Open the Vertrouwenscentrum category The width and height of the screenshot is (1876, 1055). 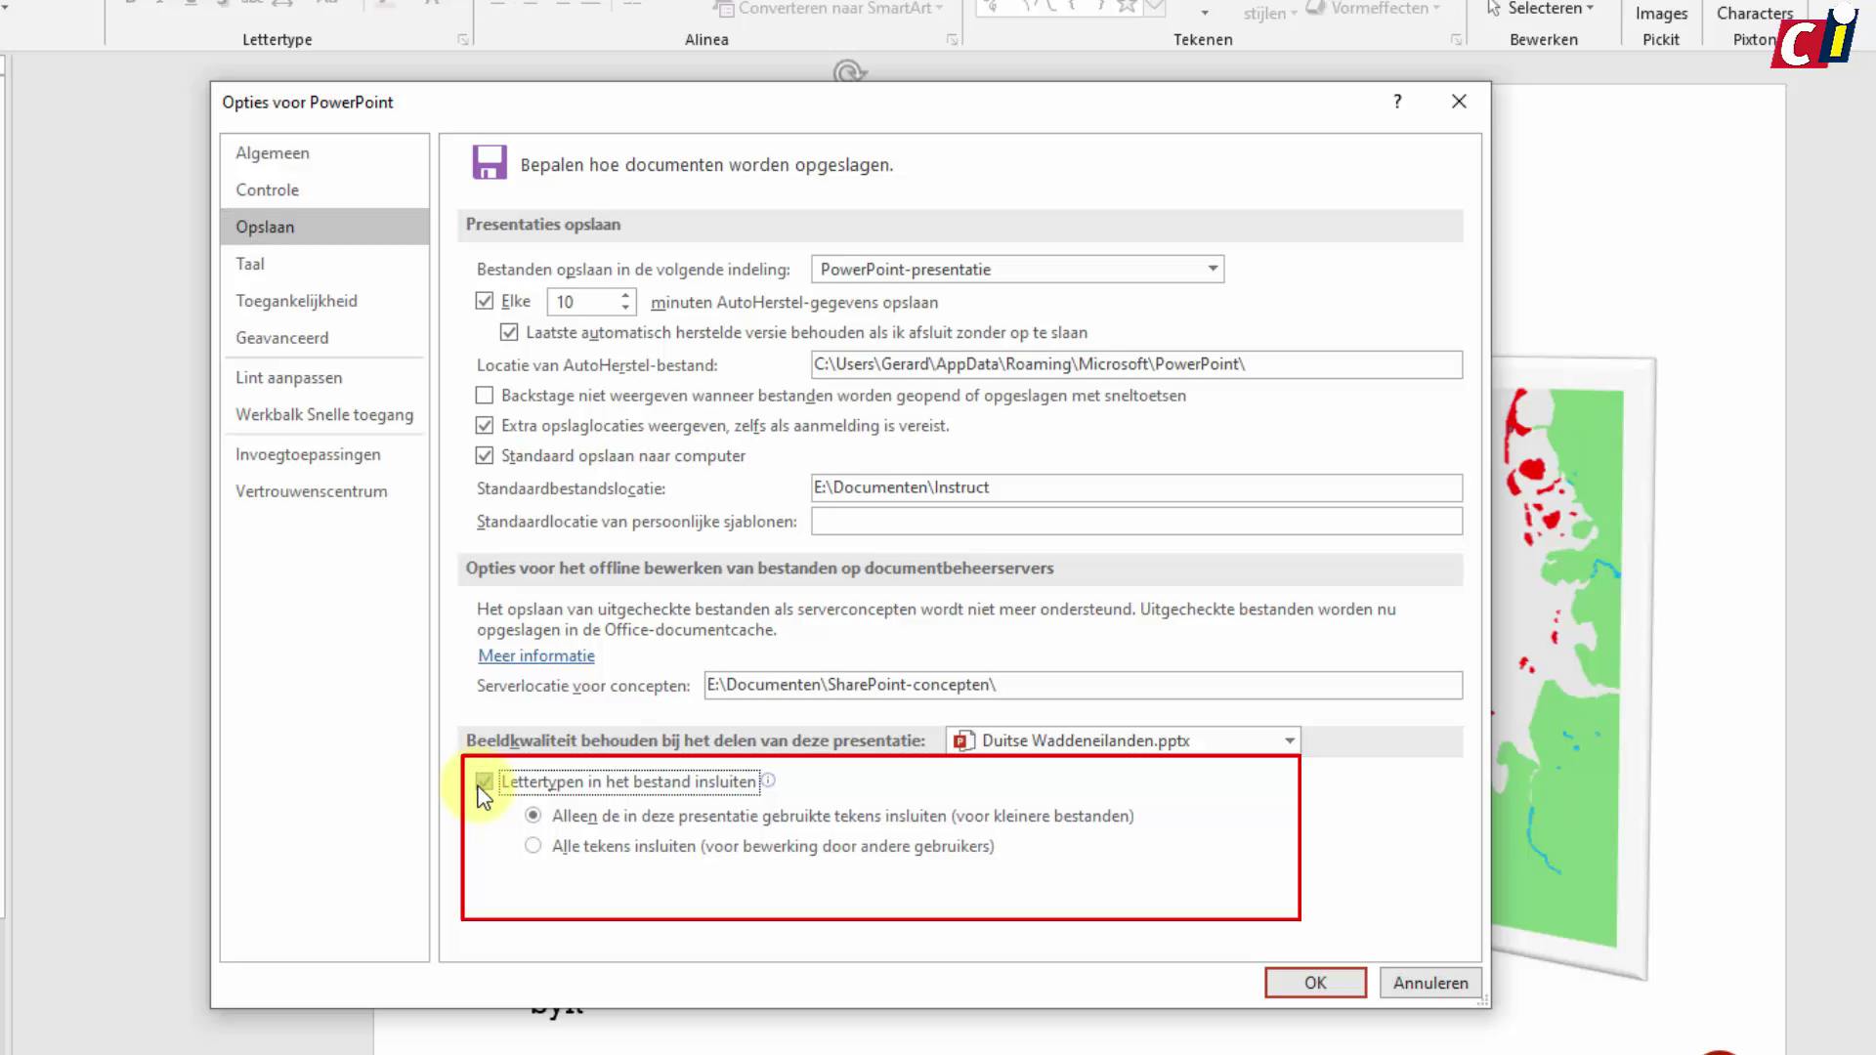point(311,491)
